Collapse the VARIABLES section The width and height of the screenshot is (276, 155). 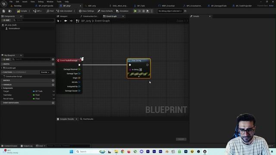(x=2, y=85)
